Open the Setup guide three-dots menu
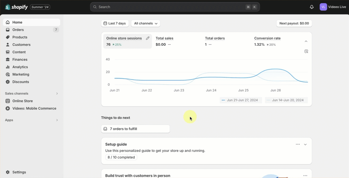The width and height of the screenshot is (349, 178). 298,144
